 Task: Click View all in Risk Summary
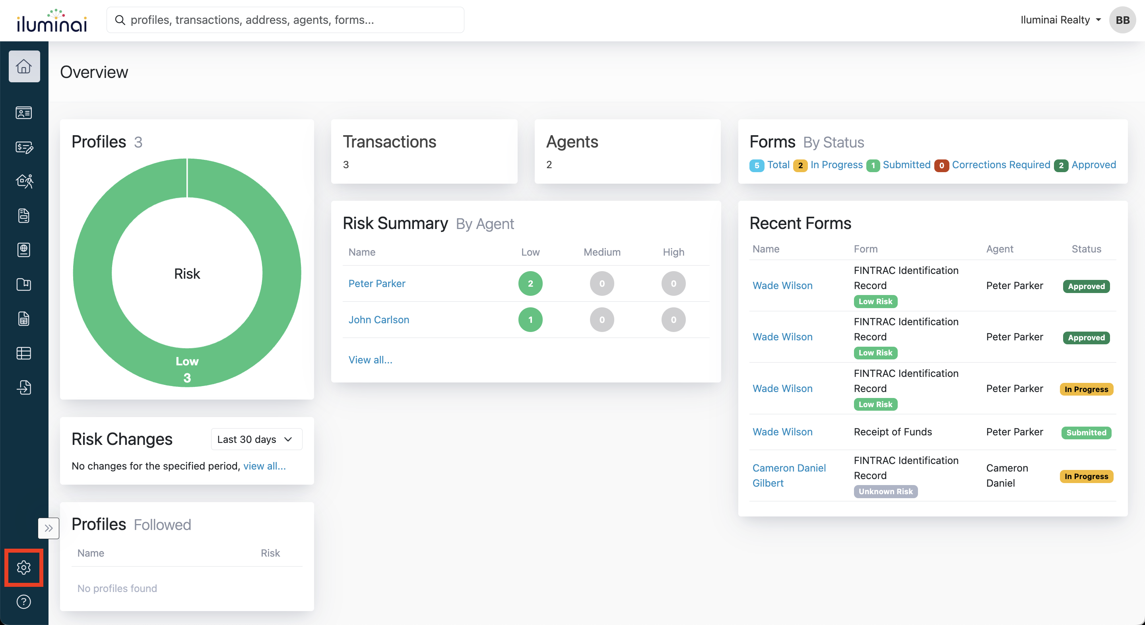pyautogui.click(x=370, y=360)
